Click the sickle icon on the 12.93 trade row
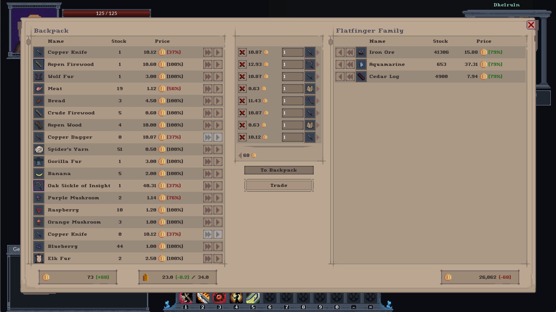556x312 pixels. [310, 64]
